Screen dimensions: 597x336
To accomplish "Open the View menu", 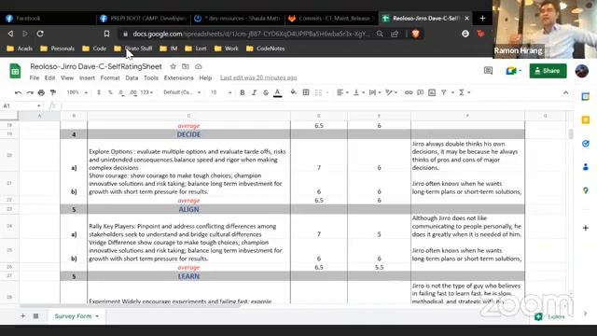I will tap(67, 77).
